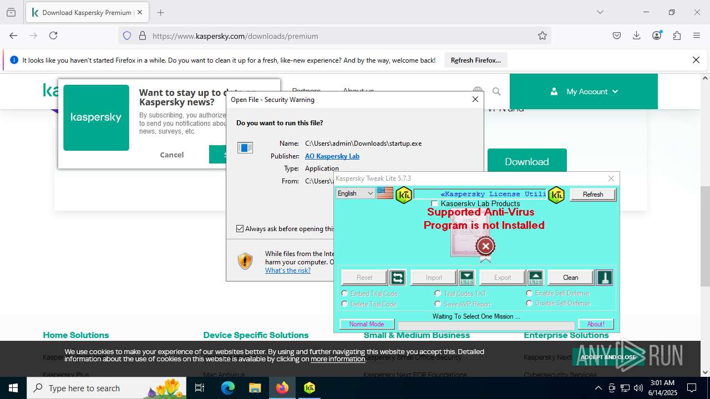Click the About! button
The height and width of the screenshot is (399, 710).
click(x=596, y=324)
